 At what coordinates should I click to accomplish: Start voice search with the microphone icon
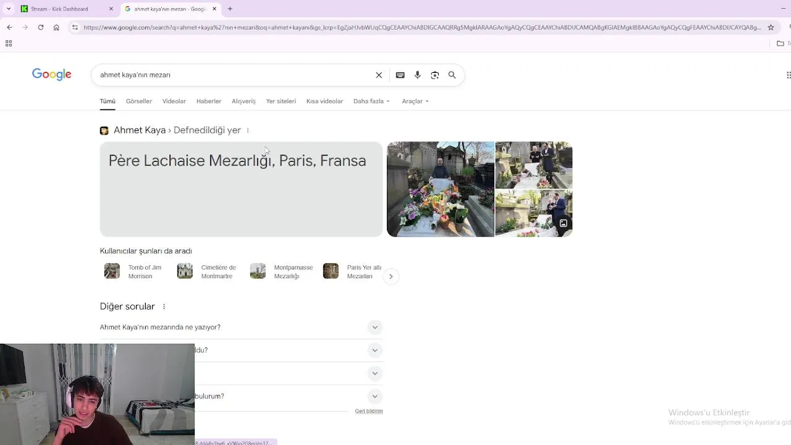pyautogui.click(x=418, y=75)
